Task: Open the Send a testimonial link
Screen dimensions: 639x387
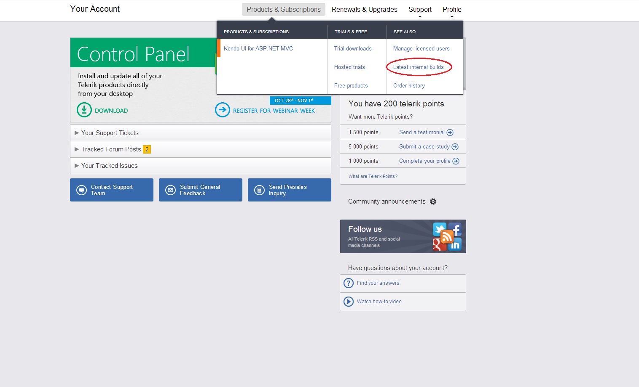Action: (422, 132)
